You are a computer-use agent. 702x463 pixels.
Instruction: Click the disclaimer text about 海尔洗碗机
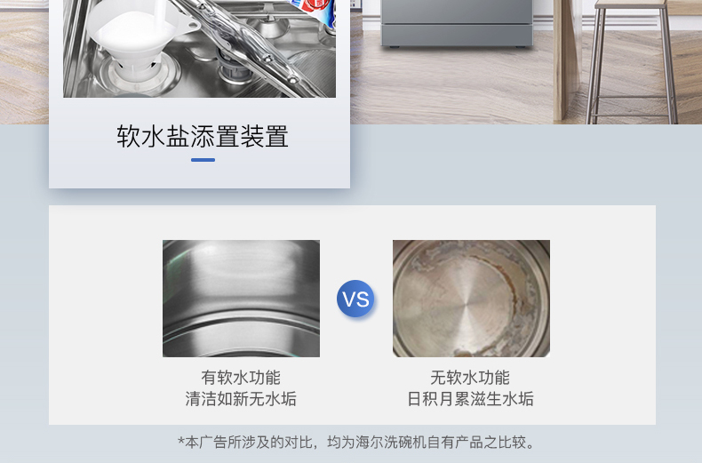pyautogui.click(x=356, y=443)
